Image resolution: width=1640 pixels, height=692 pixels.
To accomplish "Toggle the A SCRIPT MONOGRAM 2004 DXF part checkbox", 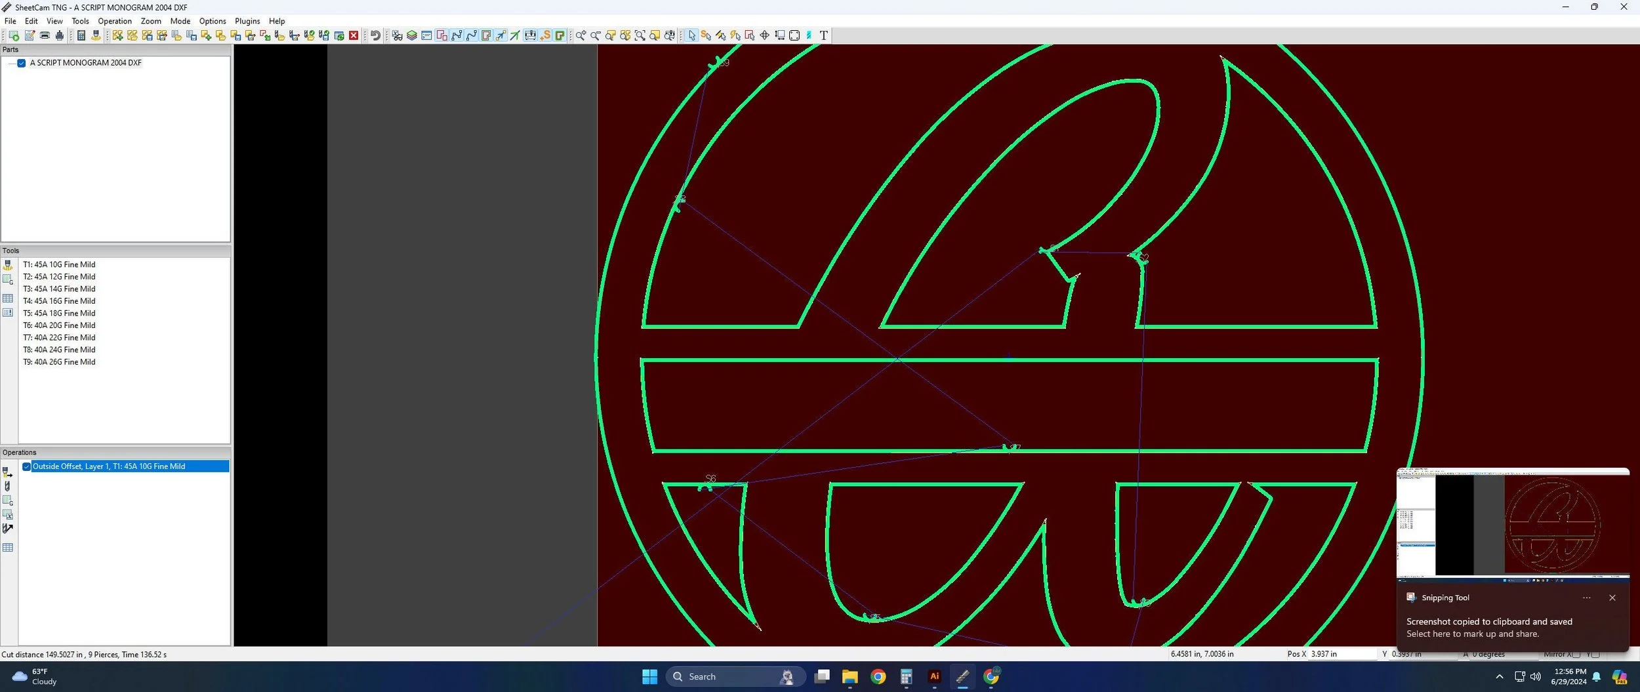I will pos(22,63).
